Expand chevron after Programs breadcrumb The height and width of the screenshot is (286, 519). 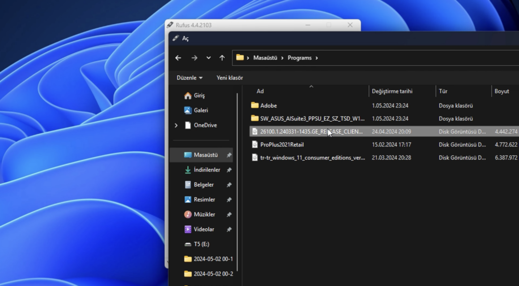[317, 58]
